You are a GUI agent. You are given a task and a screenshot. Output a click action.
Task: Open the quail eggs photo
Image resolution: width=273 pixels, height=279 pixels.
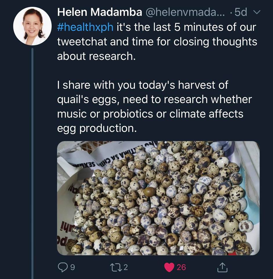(158, 198)
